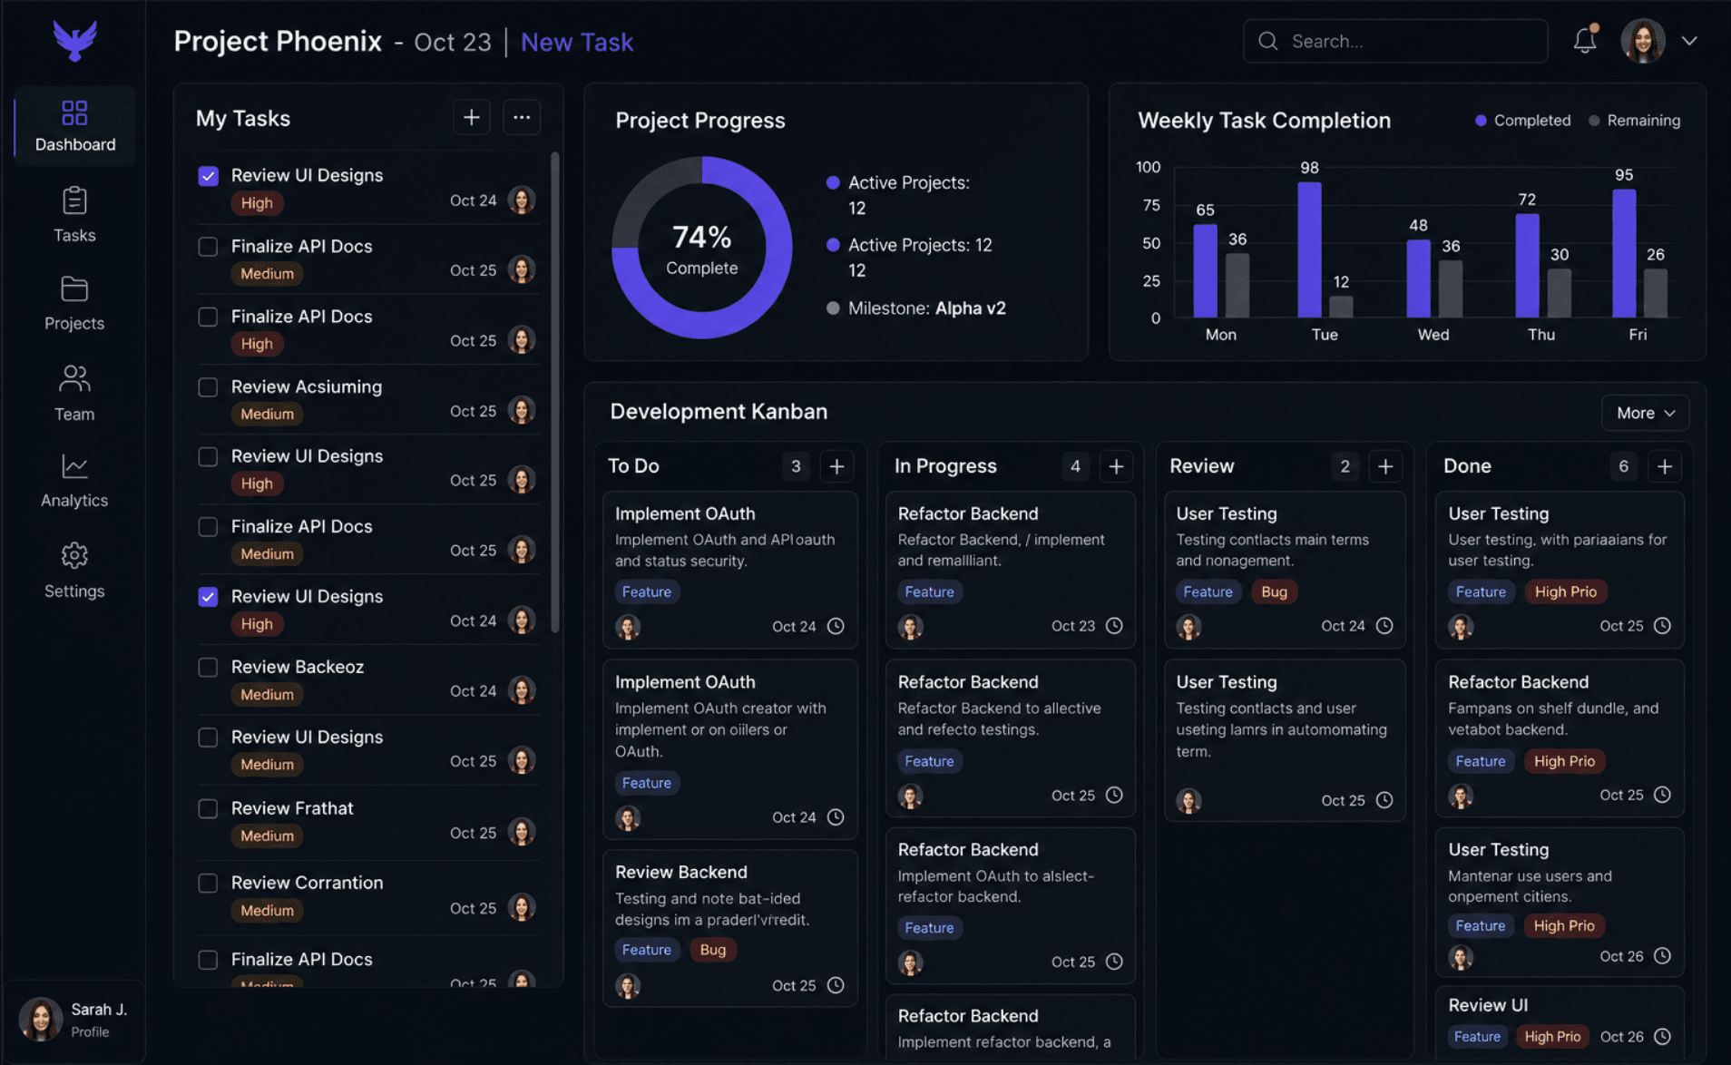The height and width of the screenshot is (1065, 1731).
Task: Add card to Review column
Action: (x=1385, y=466)
